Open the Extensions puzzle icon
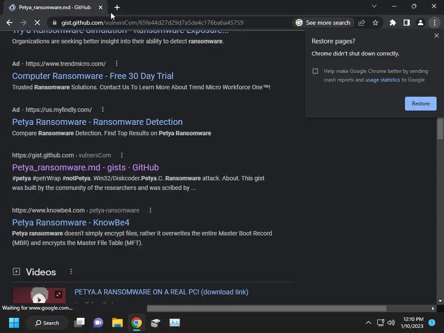 [x=393, y=23]
